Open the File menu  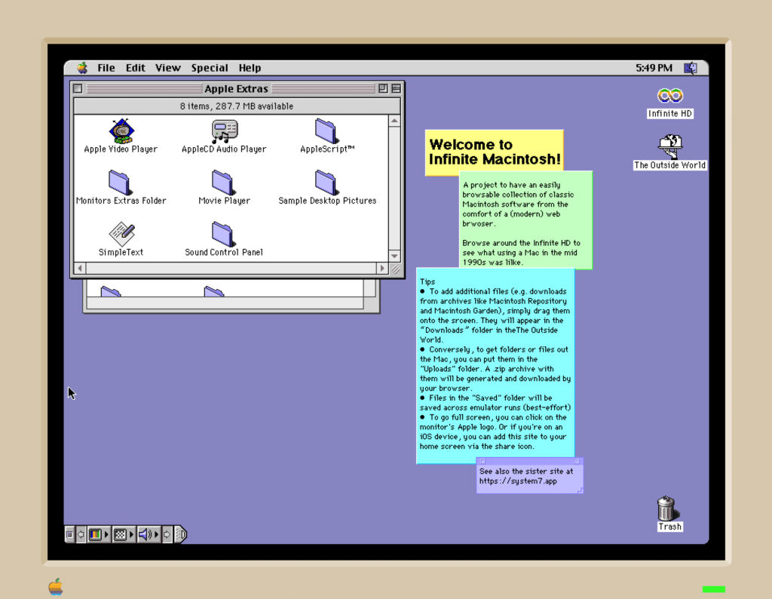(x=106, y=68)
